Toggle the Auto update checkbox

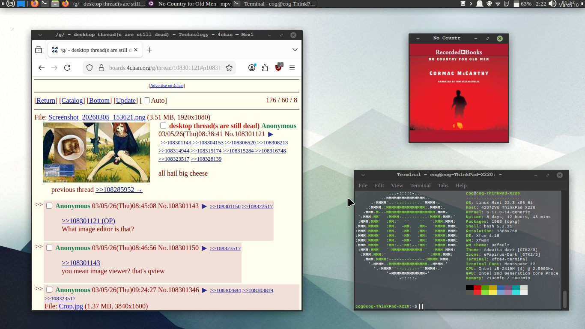click(x=147, y=100)
